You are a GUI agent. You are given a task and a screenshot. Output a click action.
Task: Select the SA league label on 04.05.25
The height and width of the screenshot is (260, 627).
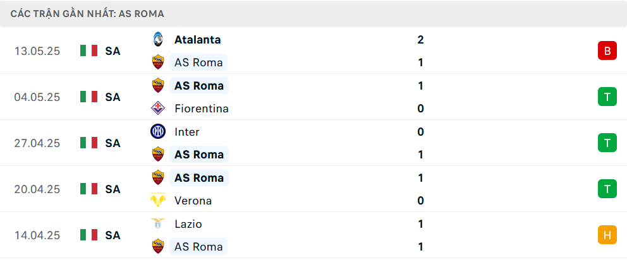(x=113, y=97)
